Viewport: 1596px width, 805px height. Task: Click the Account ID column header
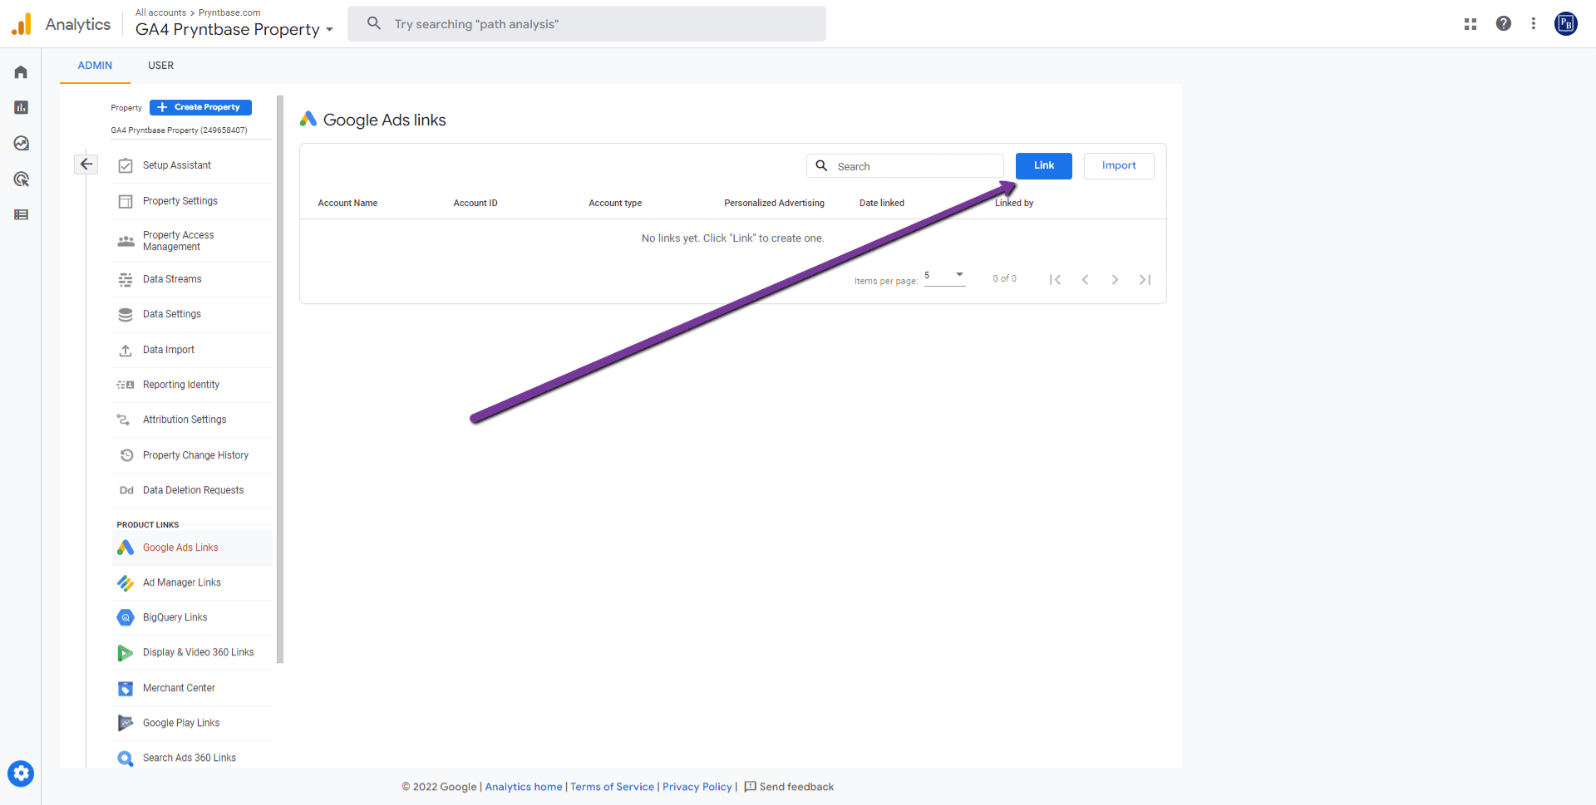click(475, 203)
